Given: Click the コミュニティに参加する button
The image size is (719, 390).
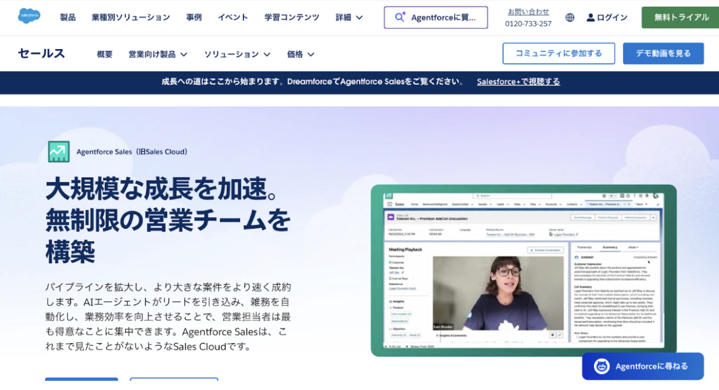Looking at the screenshot, I should click(x=558, y=54).
